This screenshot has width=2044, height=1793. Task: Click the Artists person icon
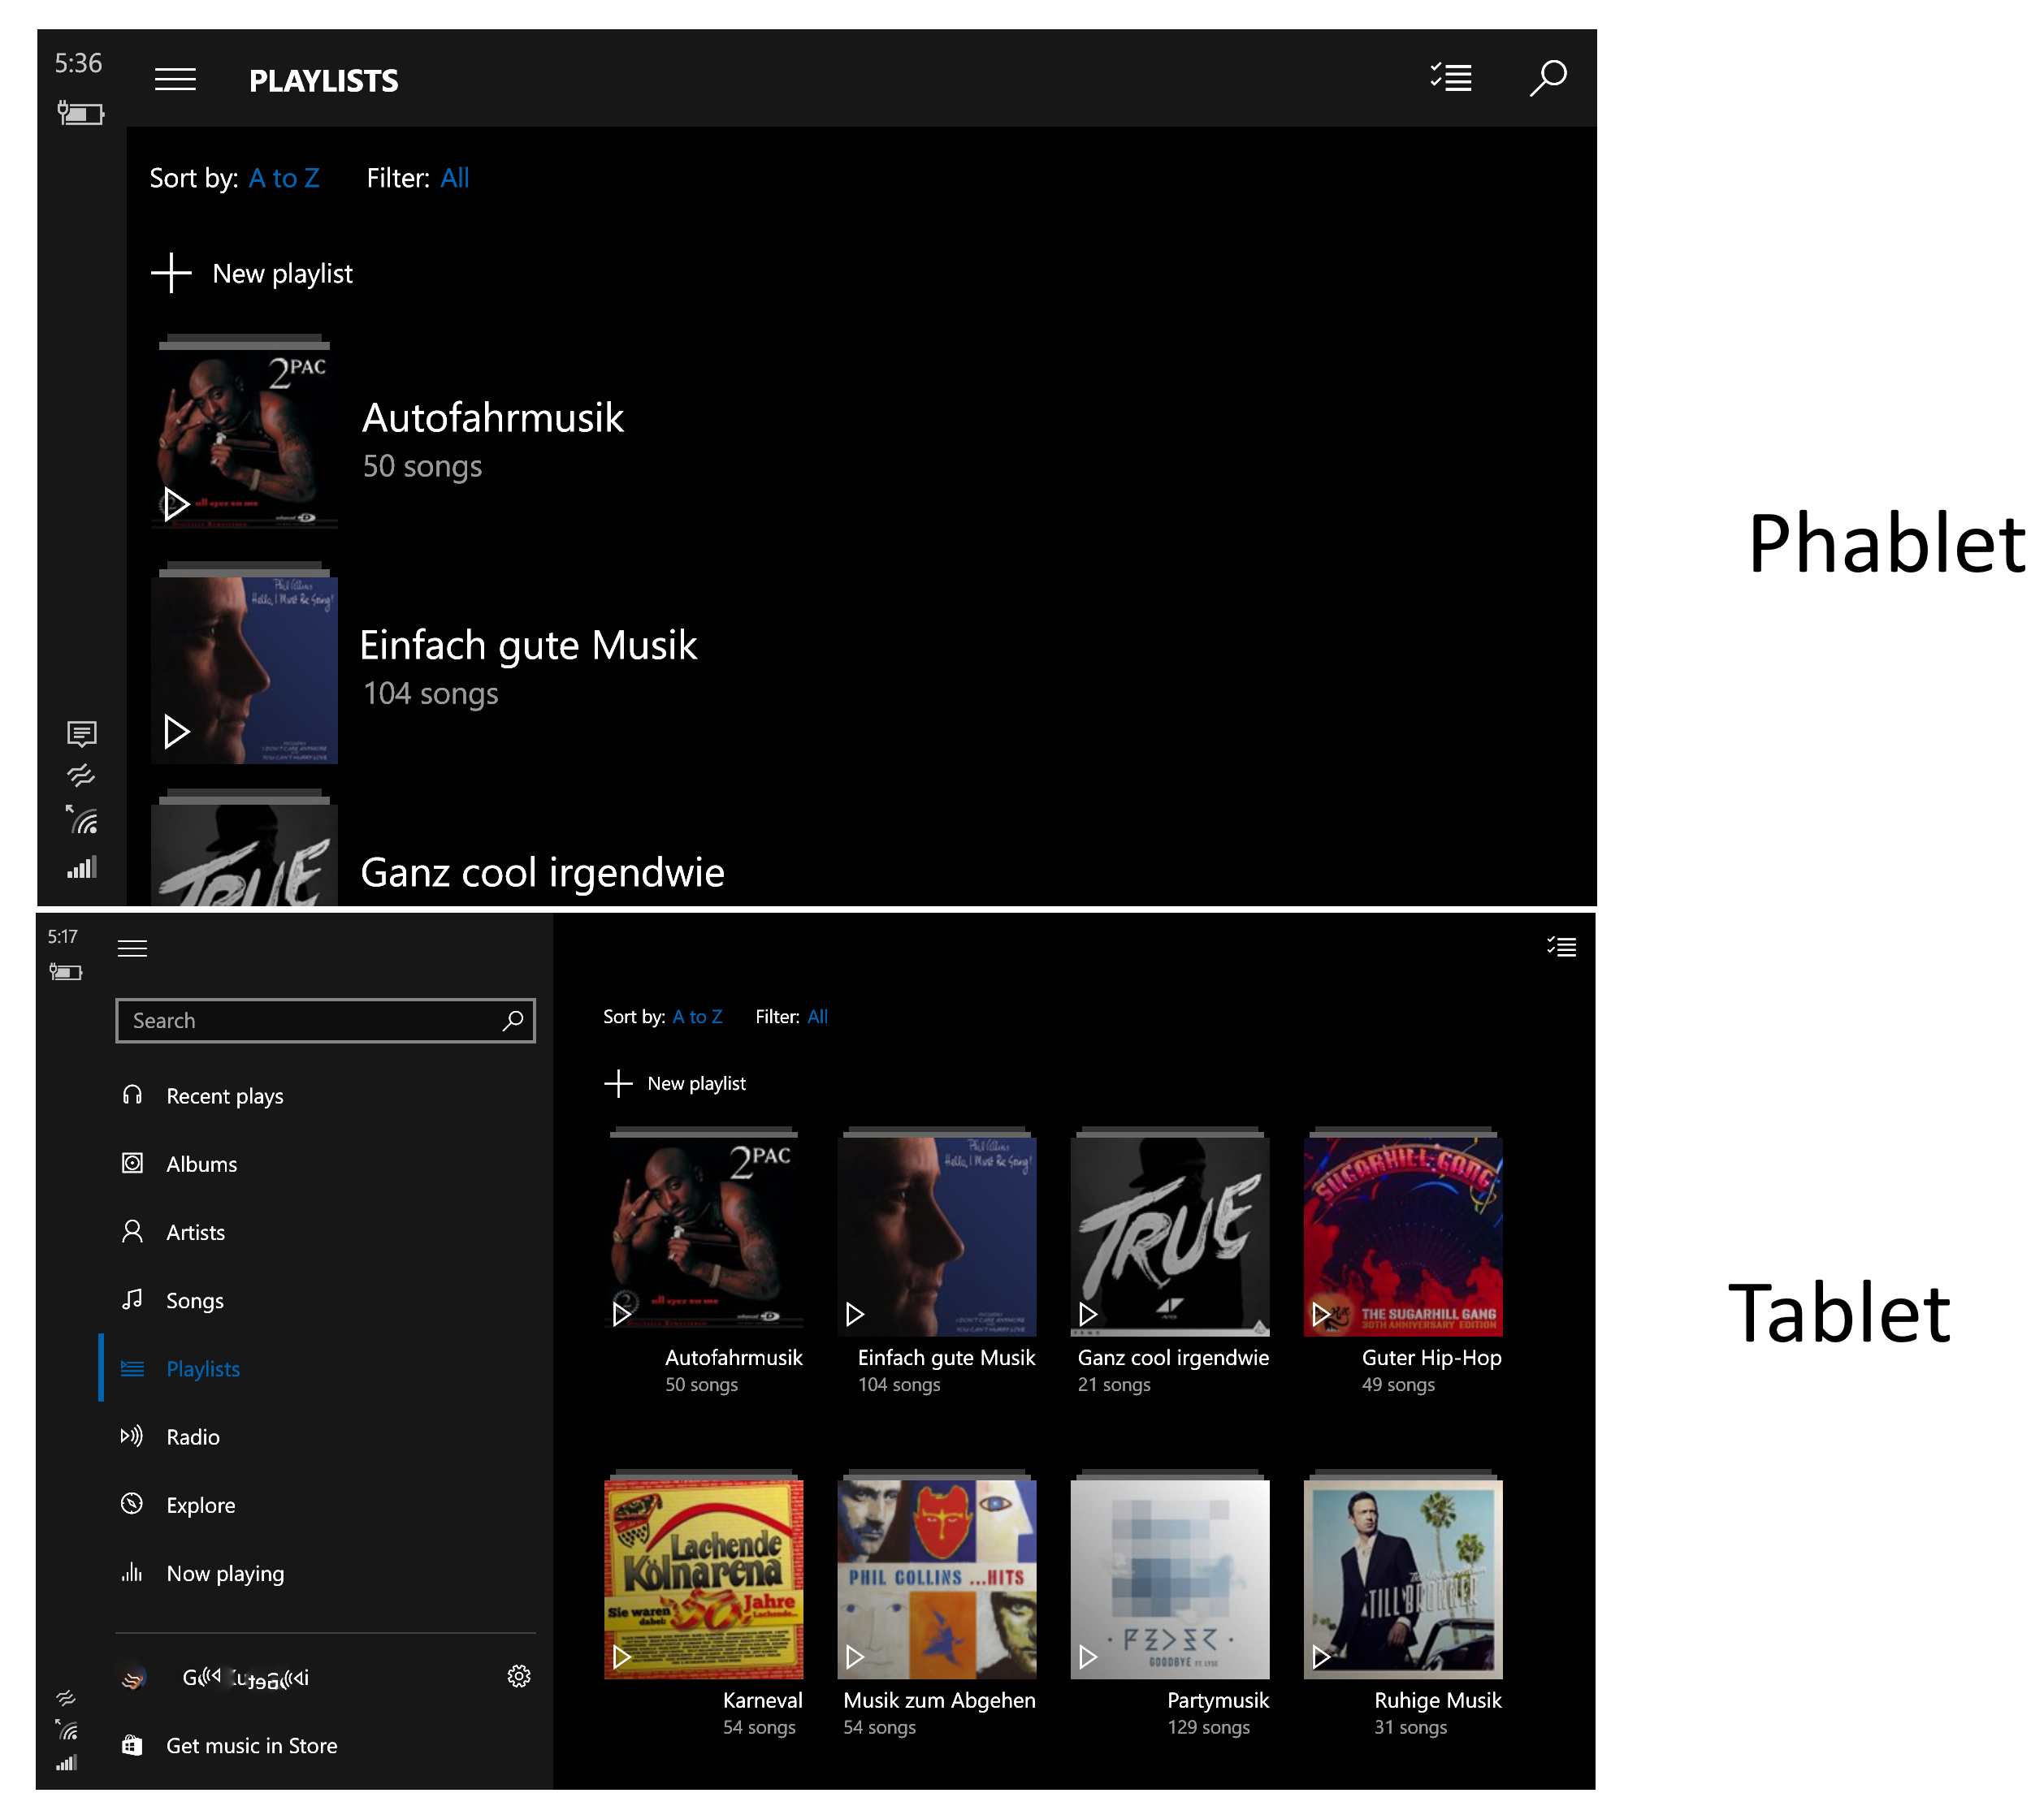pyautogui.click(x=132, y=1231)
